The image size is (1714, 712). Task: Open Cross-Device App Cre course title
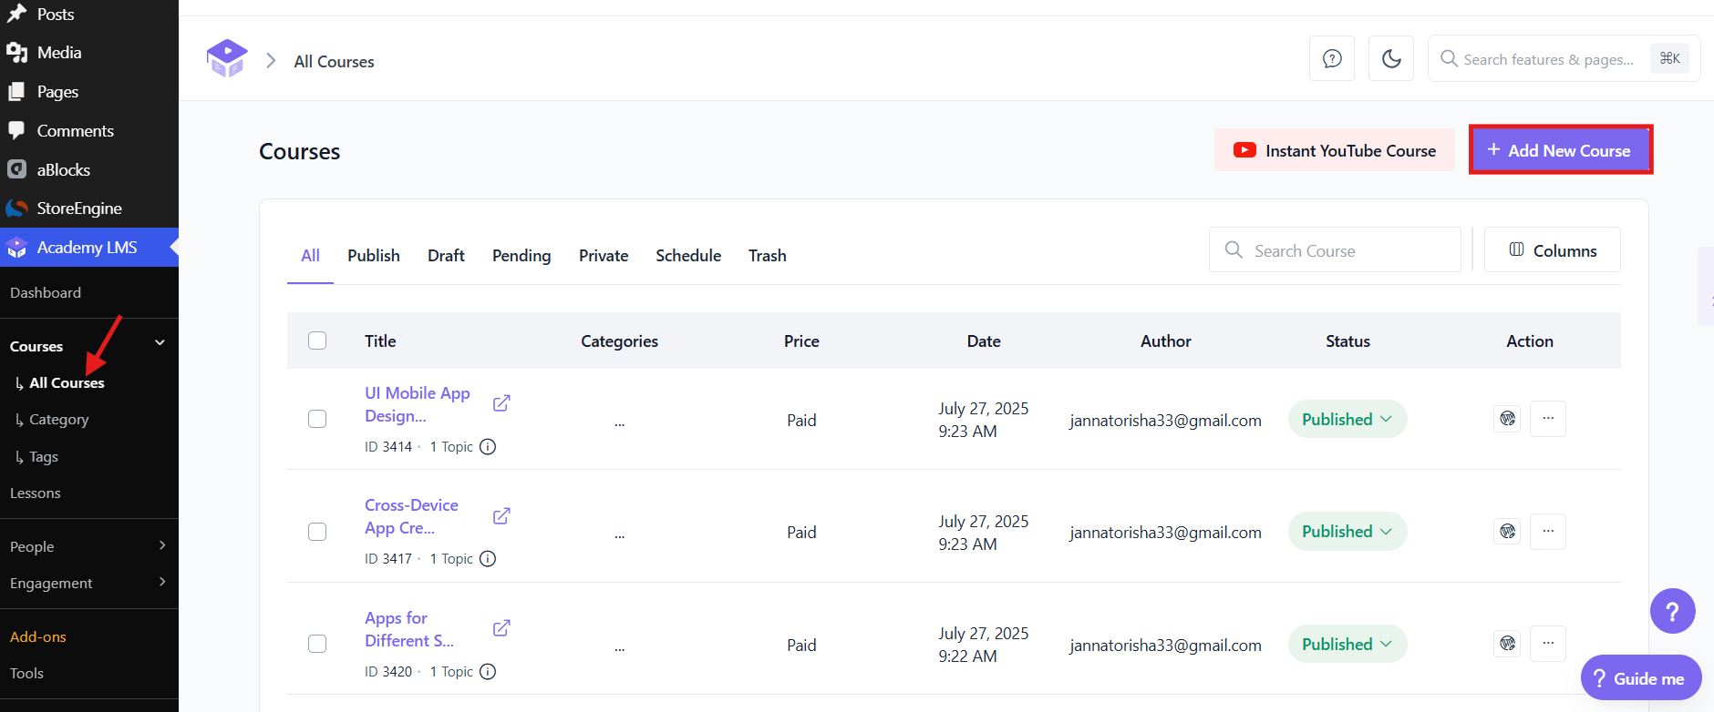(x=411, y=516)
